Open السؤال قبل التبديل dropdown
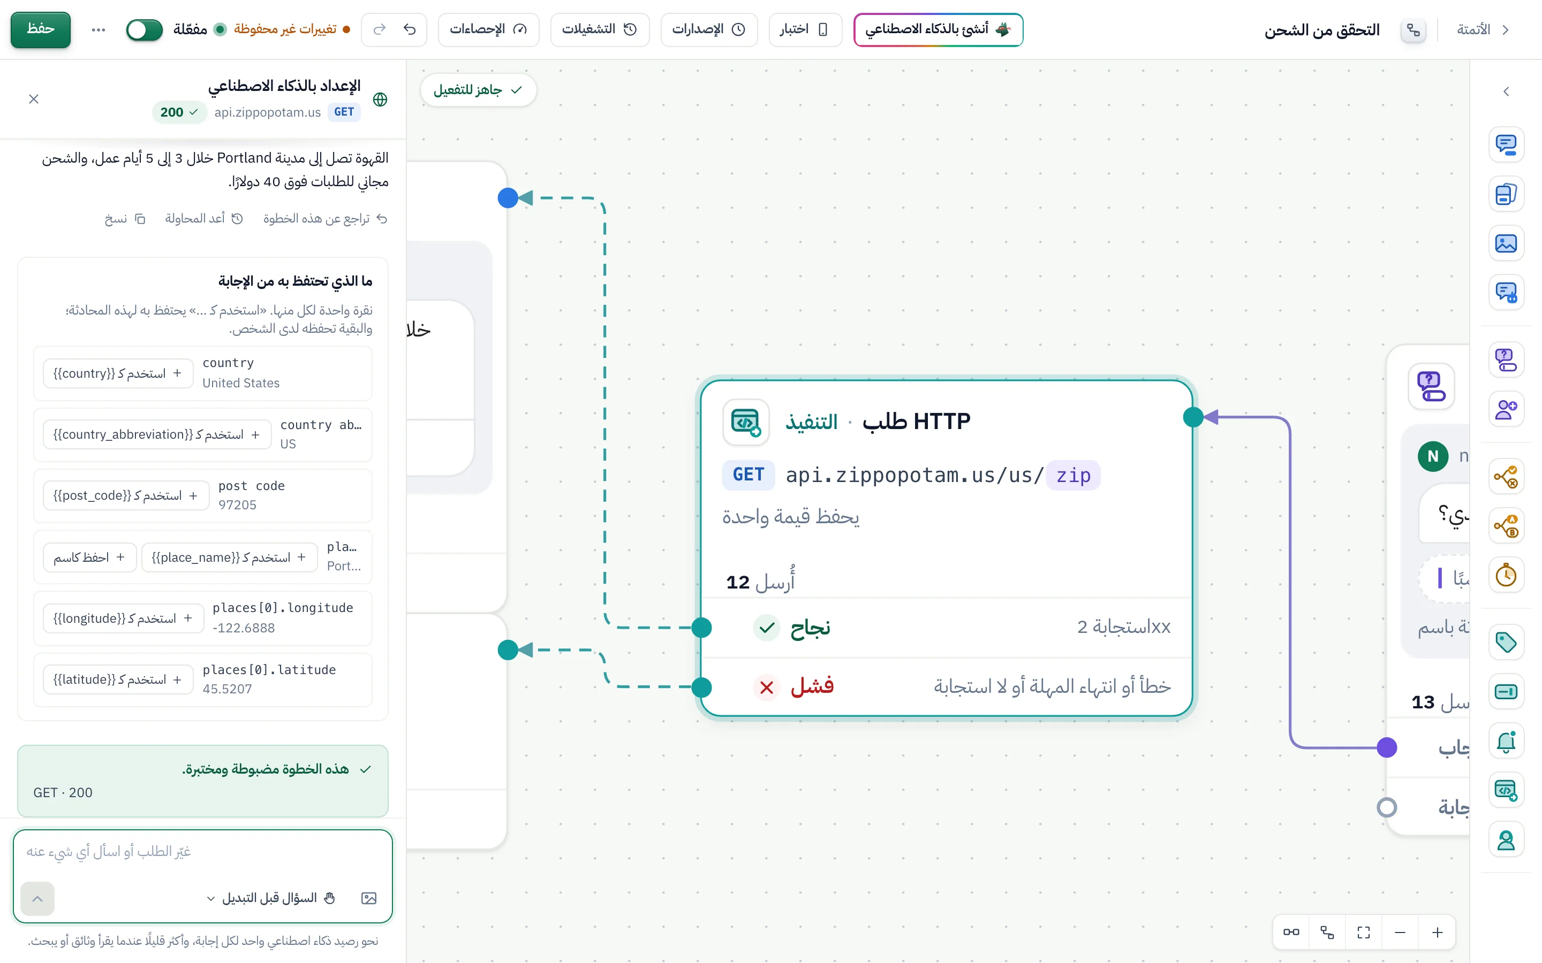This screenshot has width=1542, height=963. (270, 898)
